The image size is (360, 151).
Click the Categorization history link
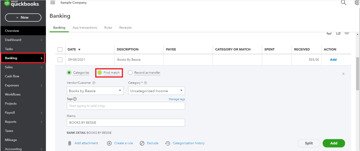(x=189, y=143)
